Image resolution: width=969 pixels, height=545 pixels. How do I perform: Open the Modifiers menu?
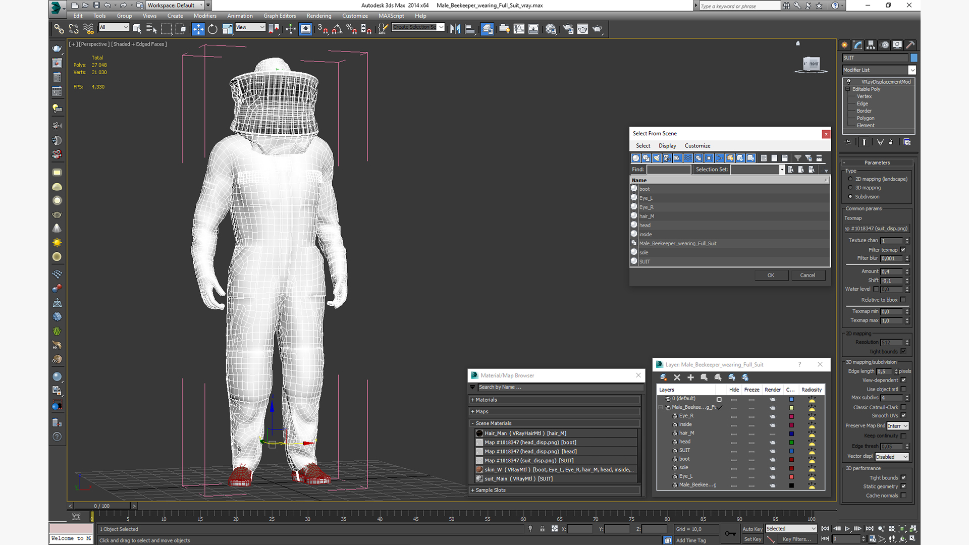pos(205,16)
